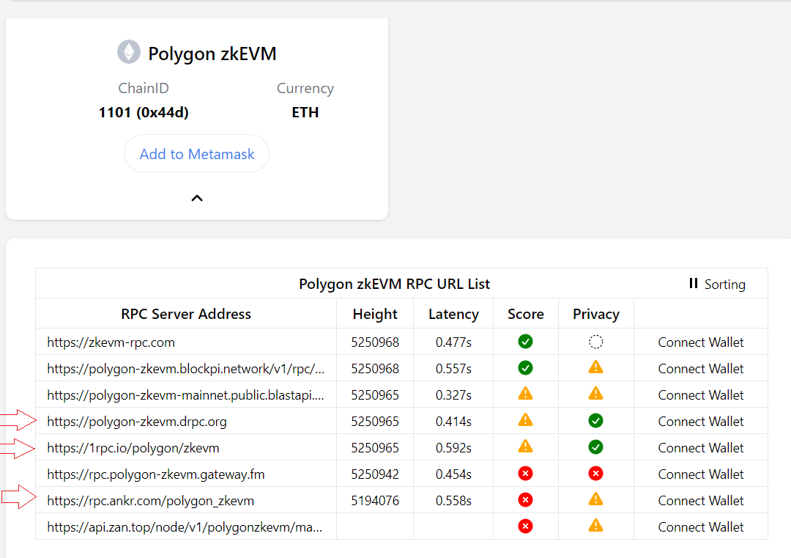Screen dimensions: 791x558
Task: Click orange privacy warning for ankr.com row
Action: click(595, 499)
